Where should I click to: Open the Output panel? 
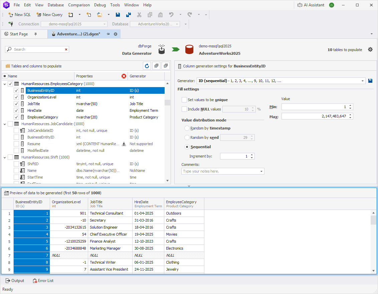pyautogui.click(x=15, y=281)
